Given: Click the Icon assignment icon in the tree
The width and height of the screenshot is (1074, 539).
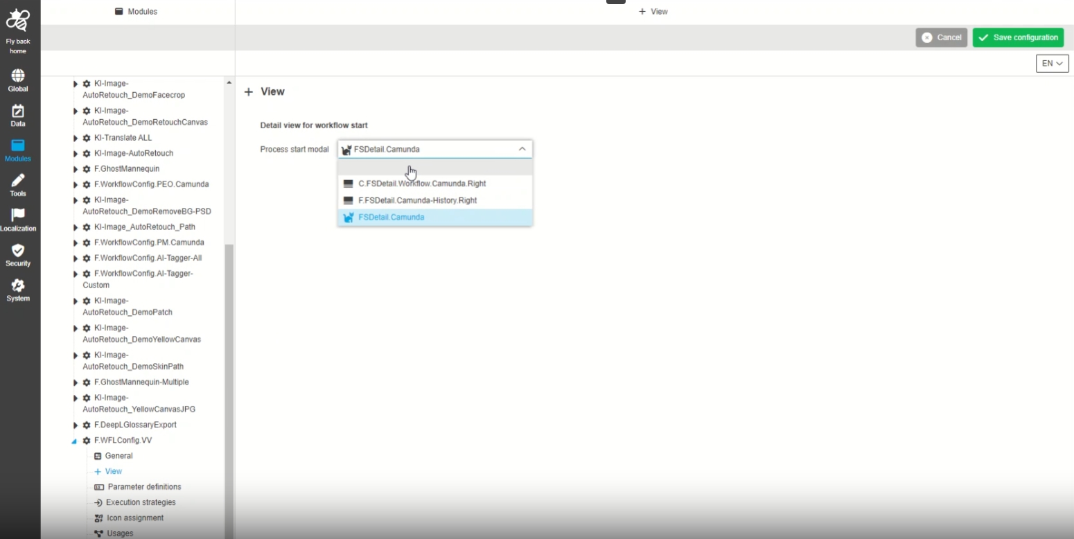Looking at the screenshot, I should [x=98, y=518].
